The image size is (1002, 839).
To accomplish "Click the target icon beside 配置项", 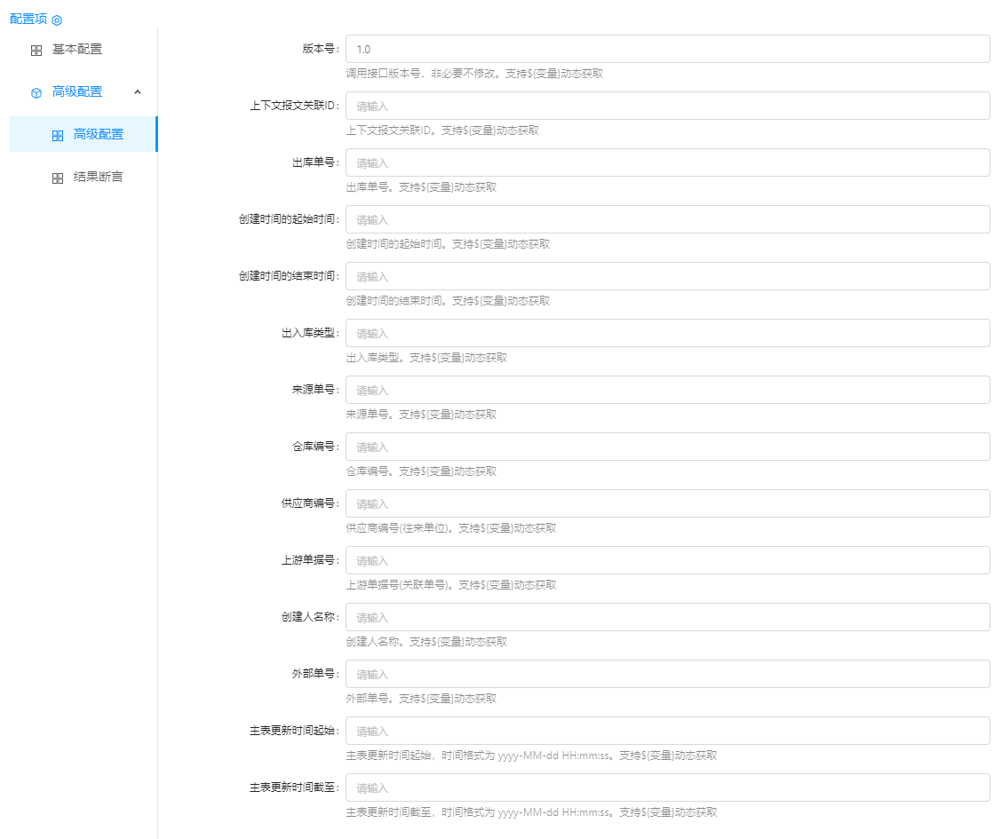I will (x=57, y=20).
